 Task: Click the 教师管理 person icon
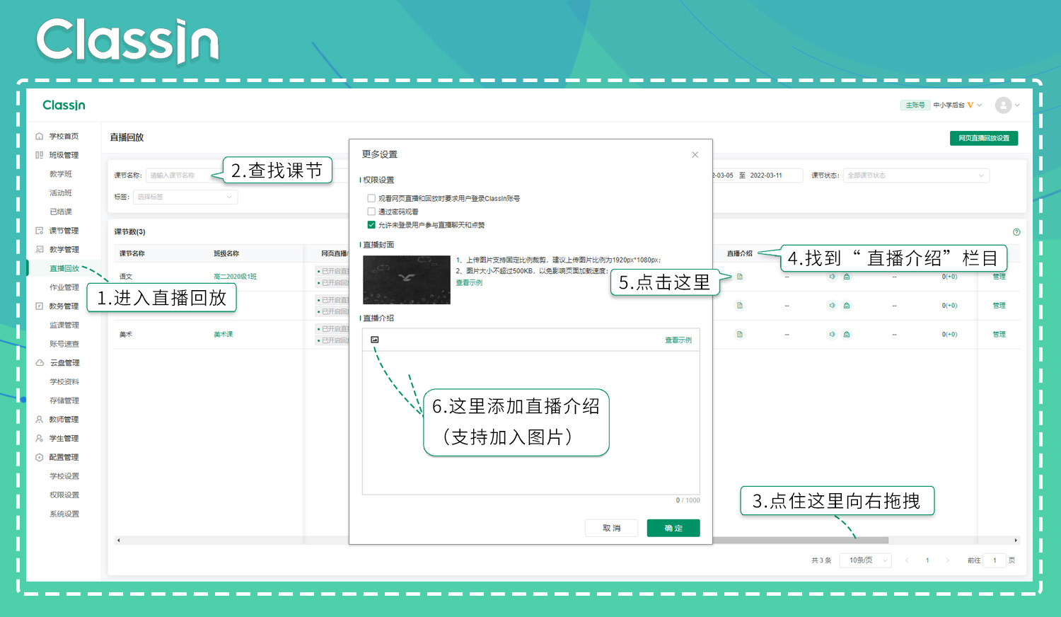pos(40,420)
